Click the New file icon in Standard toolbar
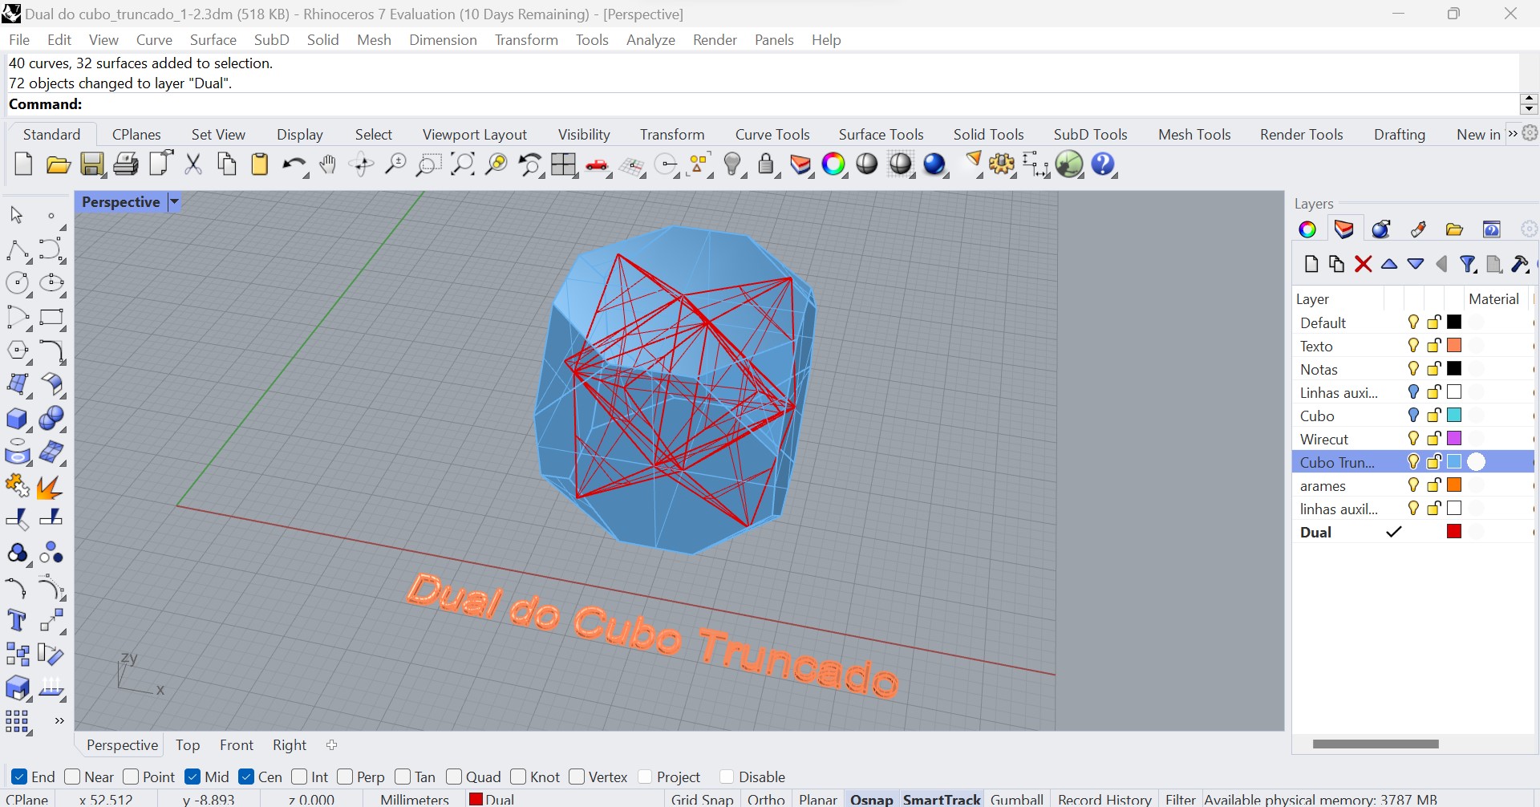1540x807 pixels. (x=23, y=164)
